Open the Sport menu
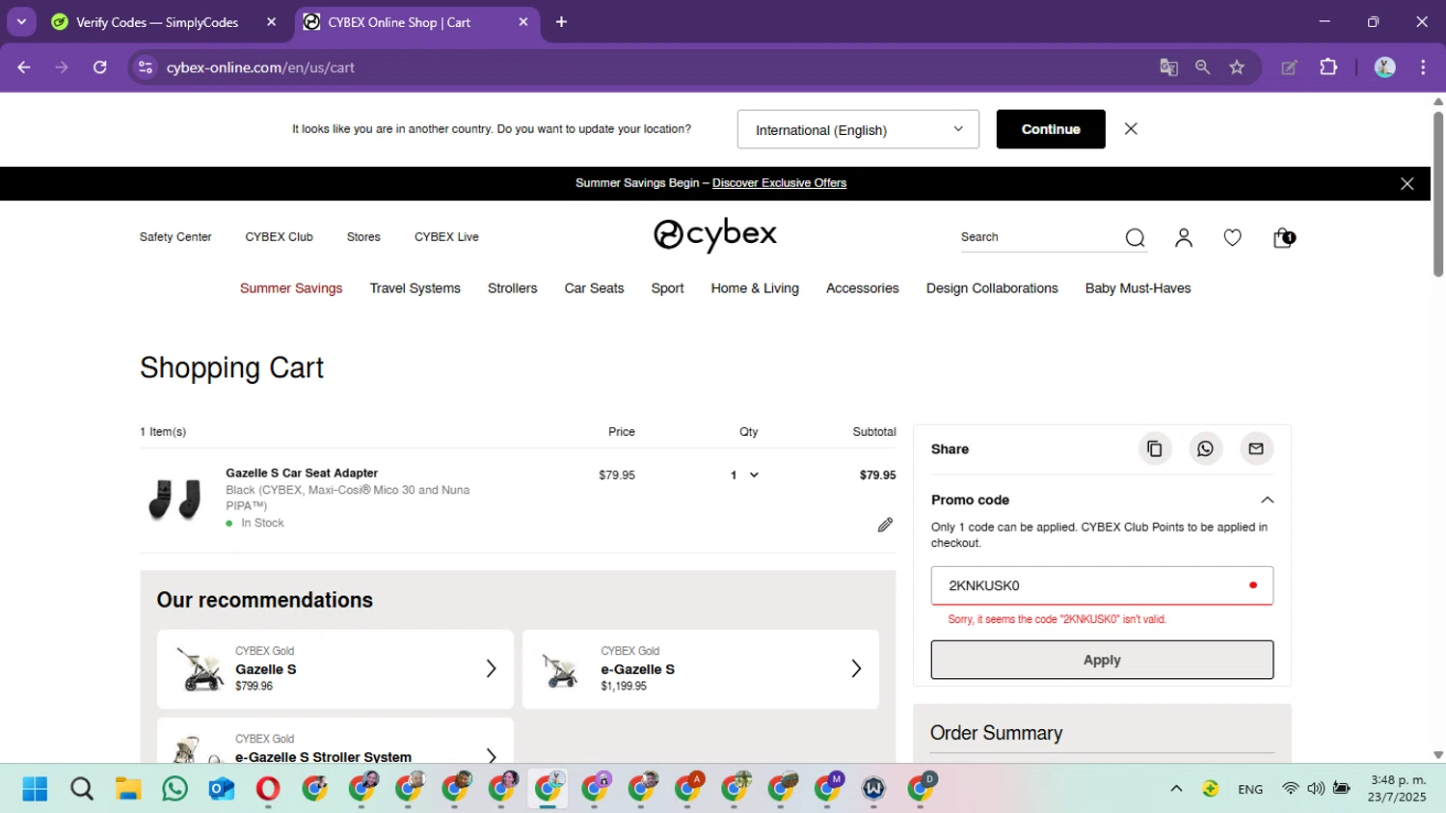This screenshot has height=813, width=1446. click(667, 288)
